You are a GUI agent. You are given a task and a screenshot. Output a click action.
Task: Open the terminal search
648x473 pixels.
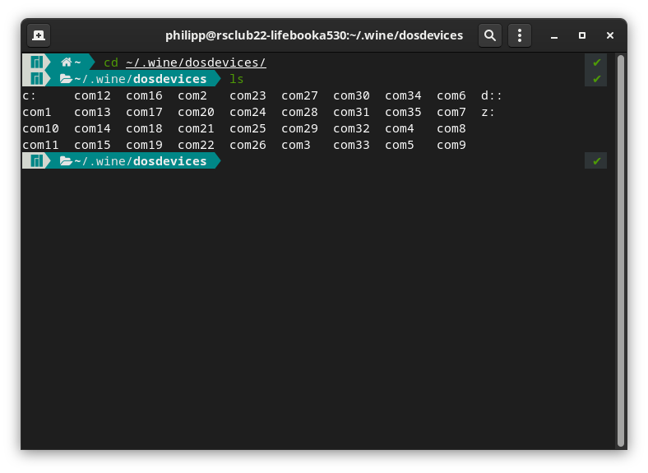pyautogui.click(x=490, y=35)
